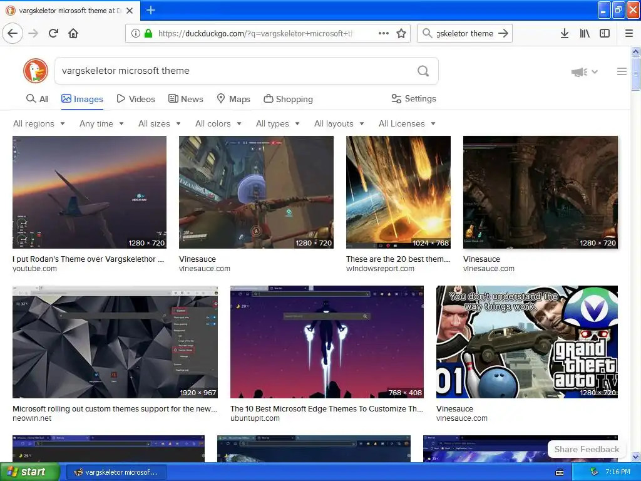Go back with the browser Back arrow
The width and height of the screenshot is (641, 481).
(13, 33)
